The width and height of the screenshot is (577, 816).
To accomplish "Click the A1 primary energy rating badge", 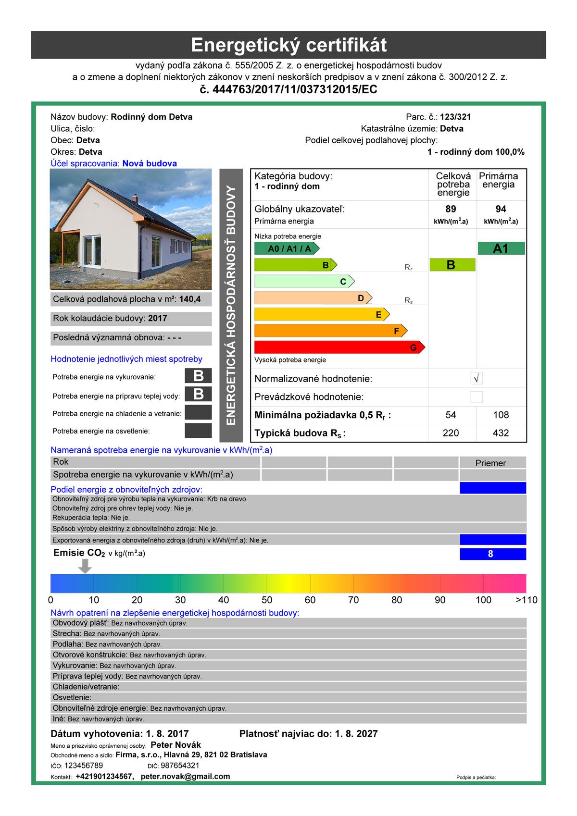I will (501, 248).
